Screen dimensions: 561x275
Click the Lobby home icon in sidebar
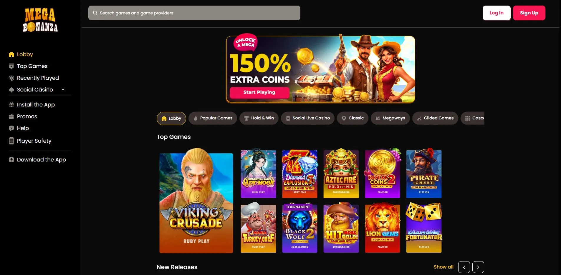tap(11, 54)
